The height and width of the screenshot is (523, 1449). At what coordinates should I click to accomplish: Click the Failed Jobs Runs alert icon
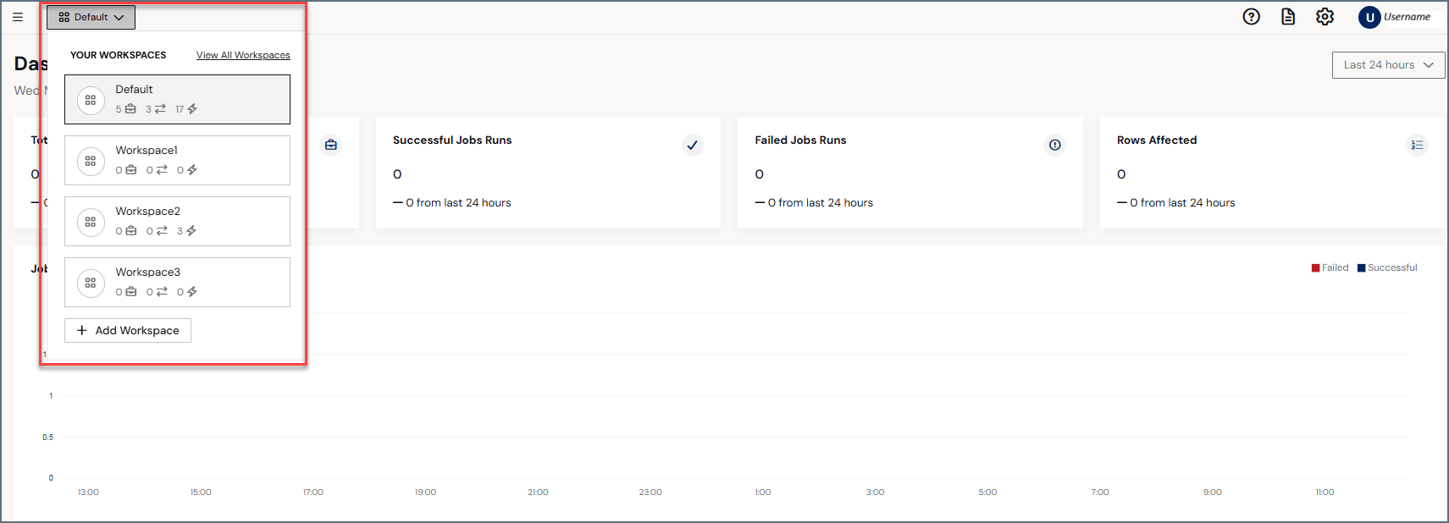1054,145
